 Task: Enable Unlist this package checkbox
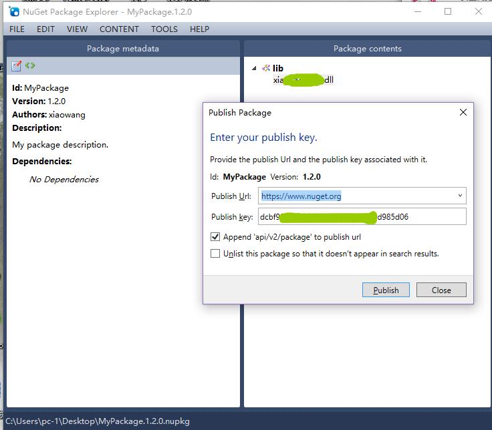(215, 253)
